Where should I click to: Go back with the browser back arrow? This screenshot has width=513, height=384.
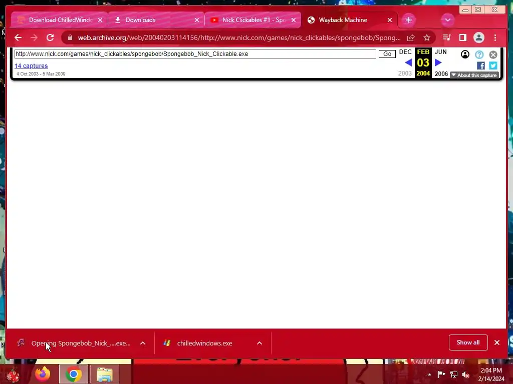18,37
